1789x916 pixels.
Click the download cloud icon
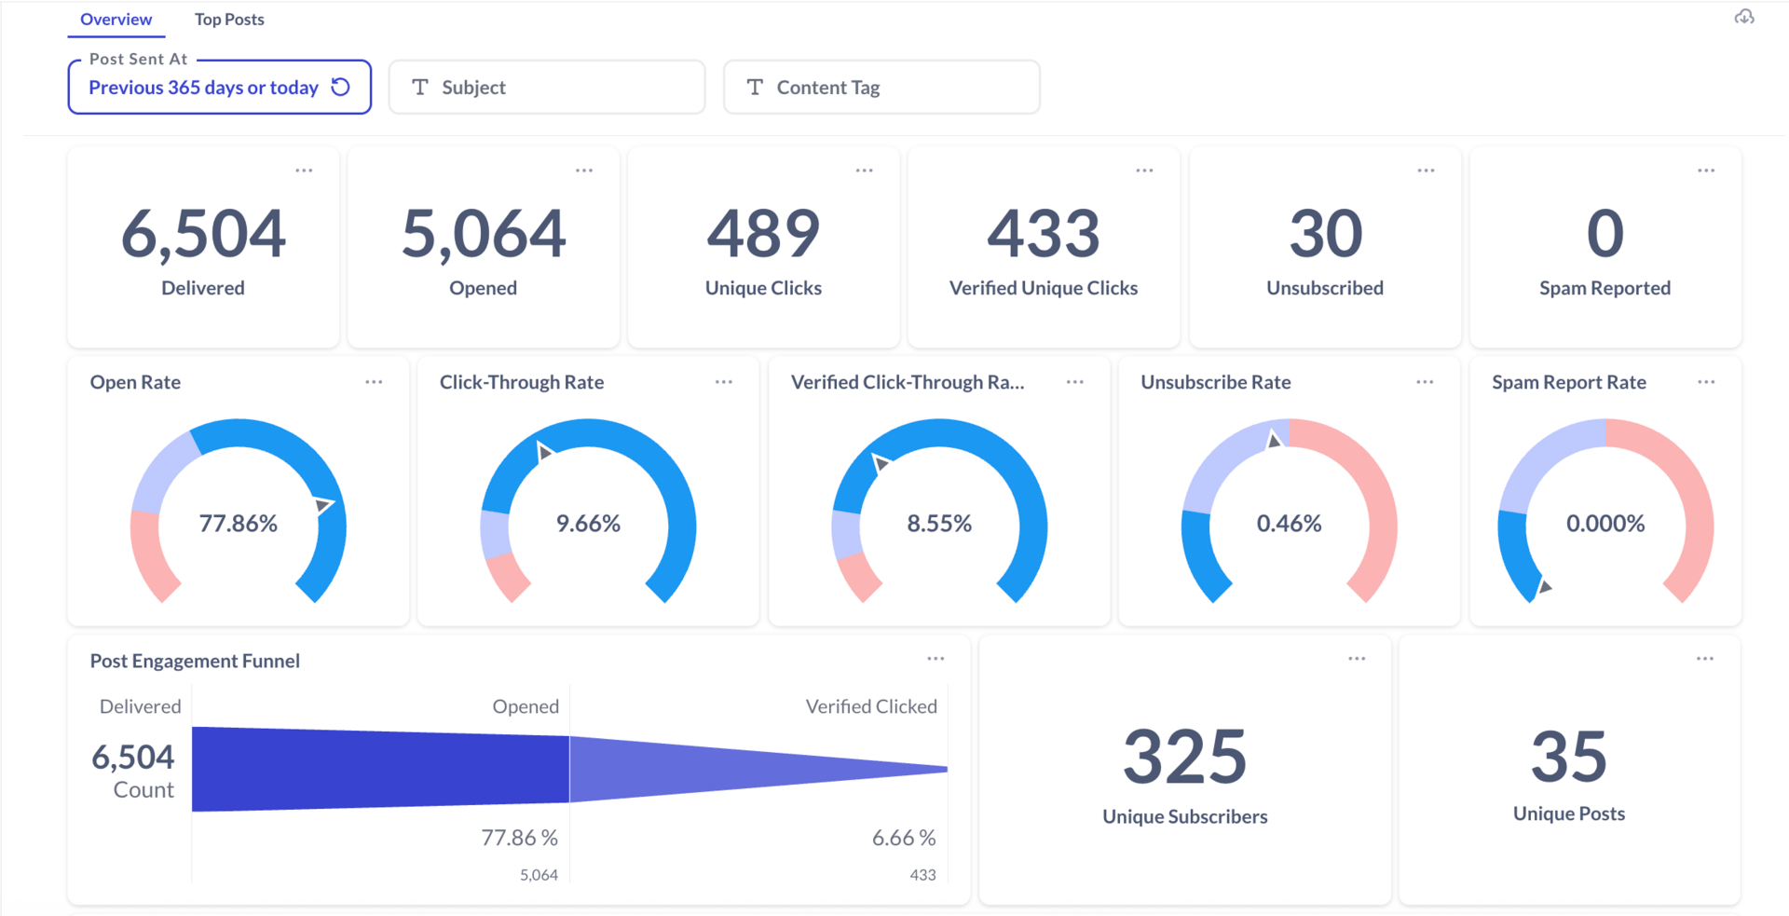point(1744,17)
